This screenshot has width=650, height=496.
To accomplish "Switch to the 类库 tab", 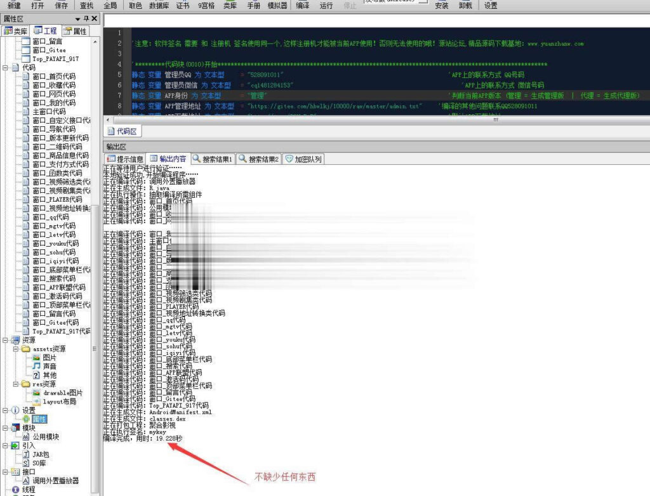I will [x=16, y=31].
